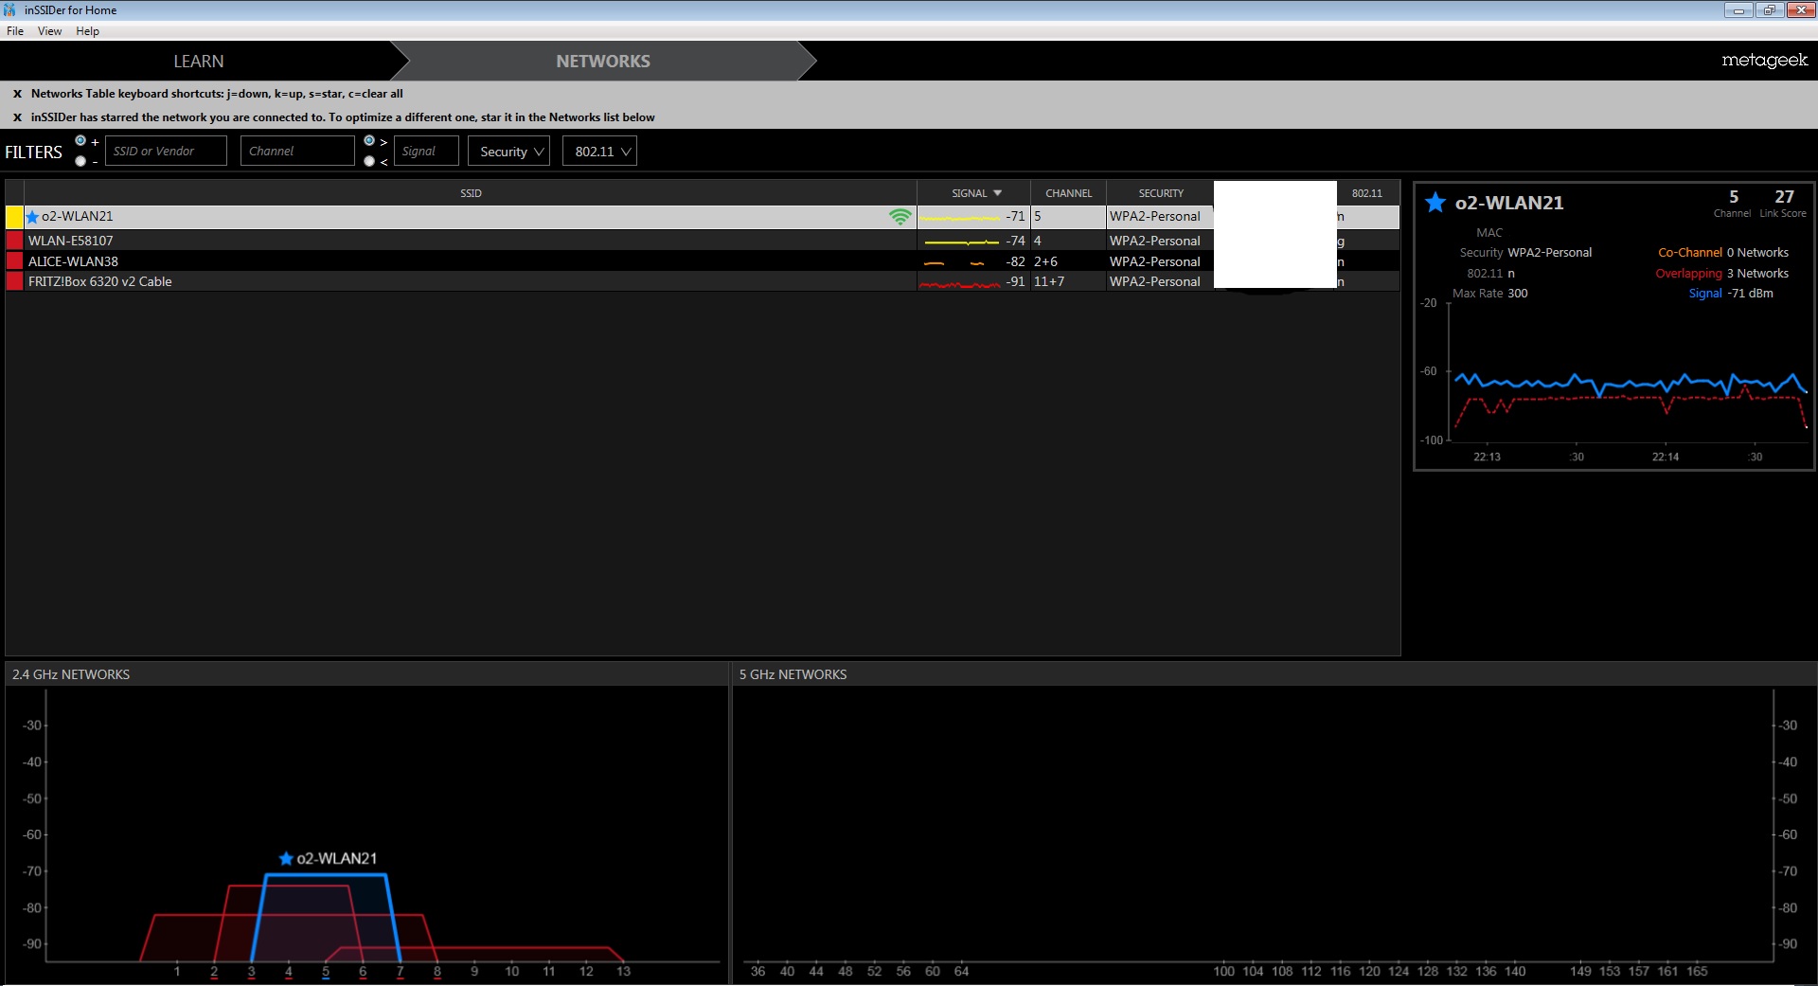The height and width of the screenshot is (986, 1818).
Task: Select the ALICE-WLAN38 network row
Action: coord(702,261)
